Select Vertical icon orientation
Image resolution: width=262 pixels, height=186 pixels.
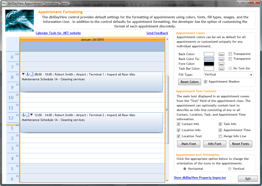[x=230, y=168]
